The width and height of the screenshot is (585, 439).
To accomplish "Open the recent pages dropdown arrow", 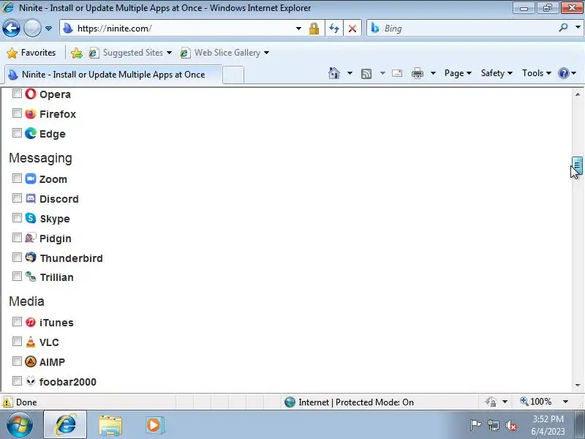I will tap(48, 29).
